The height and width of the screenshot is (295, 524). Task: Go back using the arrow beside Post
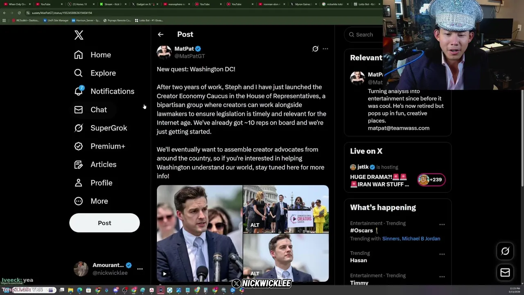point(160,34)
